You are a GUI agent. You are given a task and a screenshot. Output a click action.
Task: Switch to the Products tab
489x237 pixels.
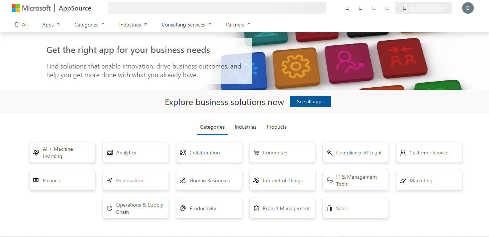coord(276,127)
